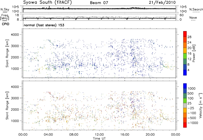Click the '60' right tick of Nave axis
The width and height of the screenshot is (203, 140).
point(181,15)
